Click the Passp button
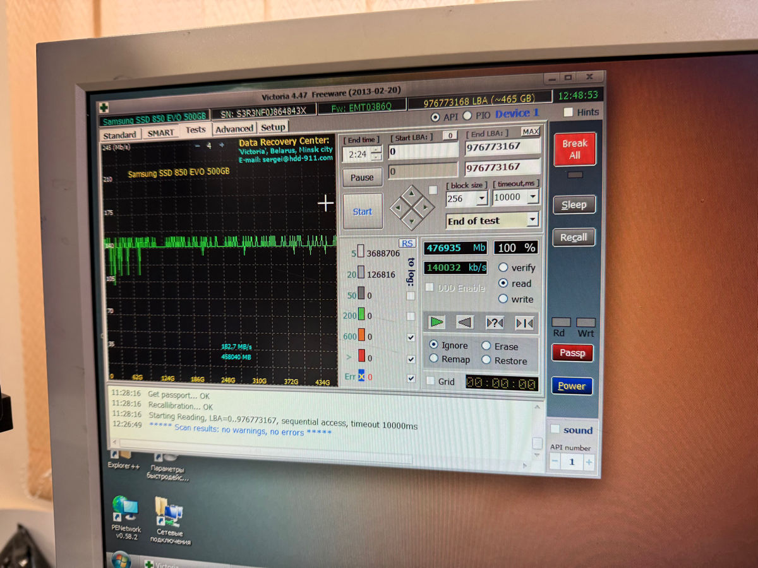 tap(572, 353)
